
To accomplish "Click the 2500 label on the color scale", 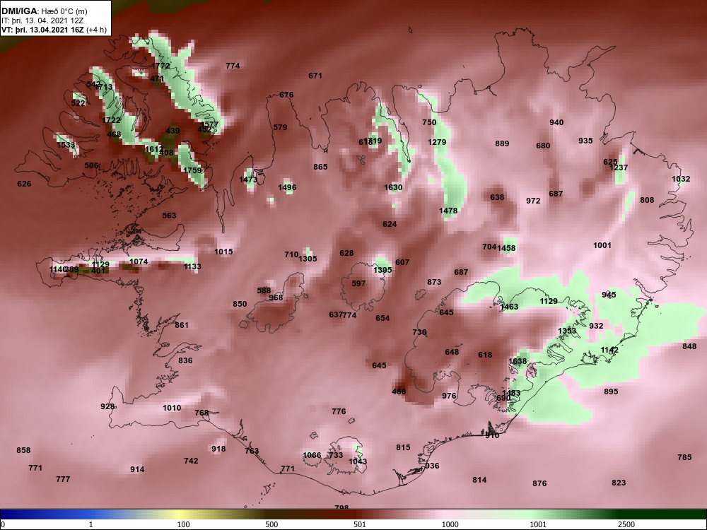I will (626, 524).
